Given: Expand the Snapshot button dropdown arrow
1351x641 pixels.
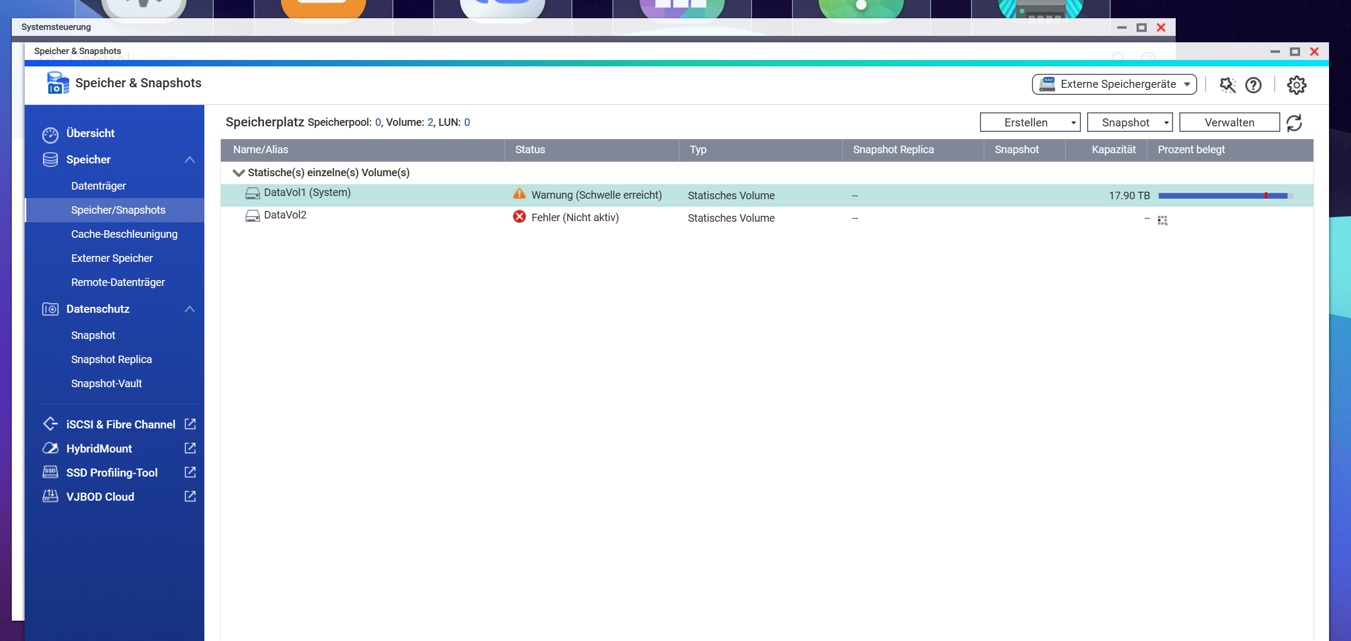Looking at the screenshot, I should [x=1166, y=123].
